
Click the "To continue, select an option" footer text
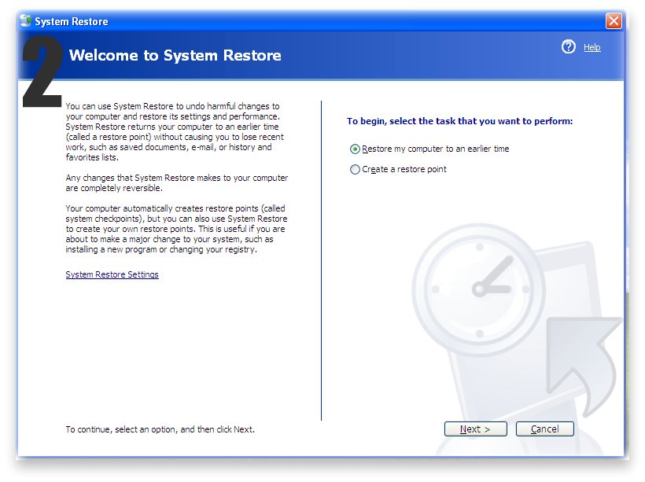click(x=160, y=430)
